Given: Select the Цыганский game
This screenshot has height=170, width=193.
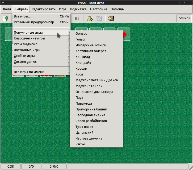Looking at the screenshot, I should pyautogui.click(x=96, y=133).
